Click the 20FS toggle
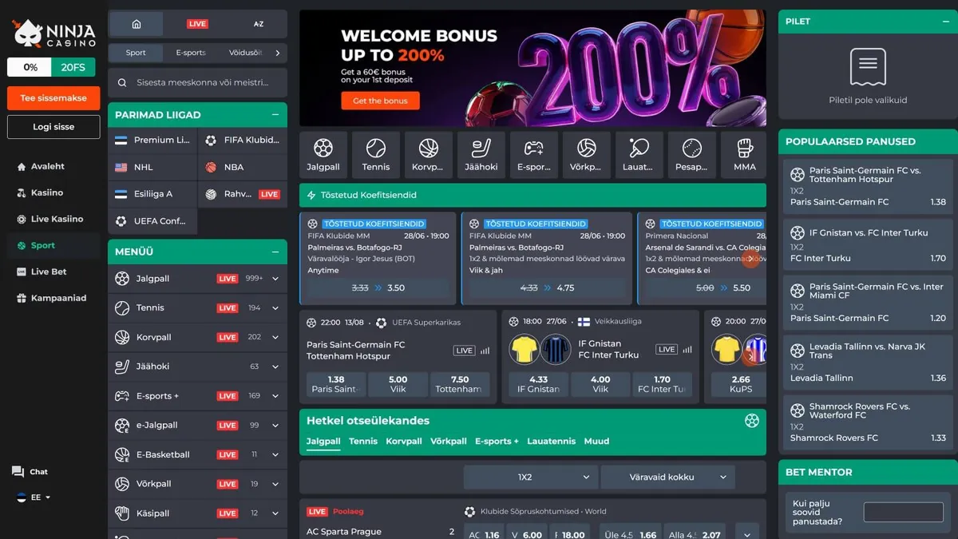This screenshot has height=539, width=958. (x=73, y=67)
